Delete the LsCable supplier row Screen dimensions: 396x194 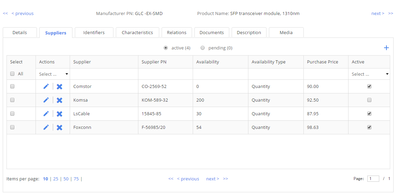pyautogui.click(x=59, y=114)
